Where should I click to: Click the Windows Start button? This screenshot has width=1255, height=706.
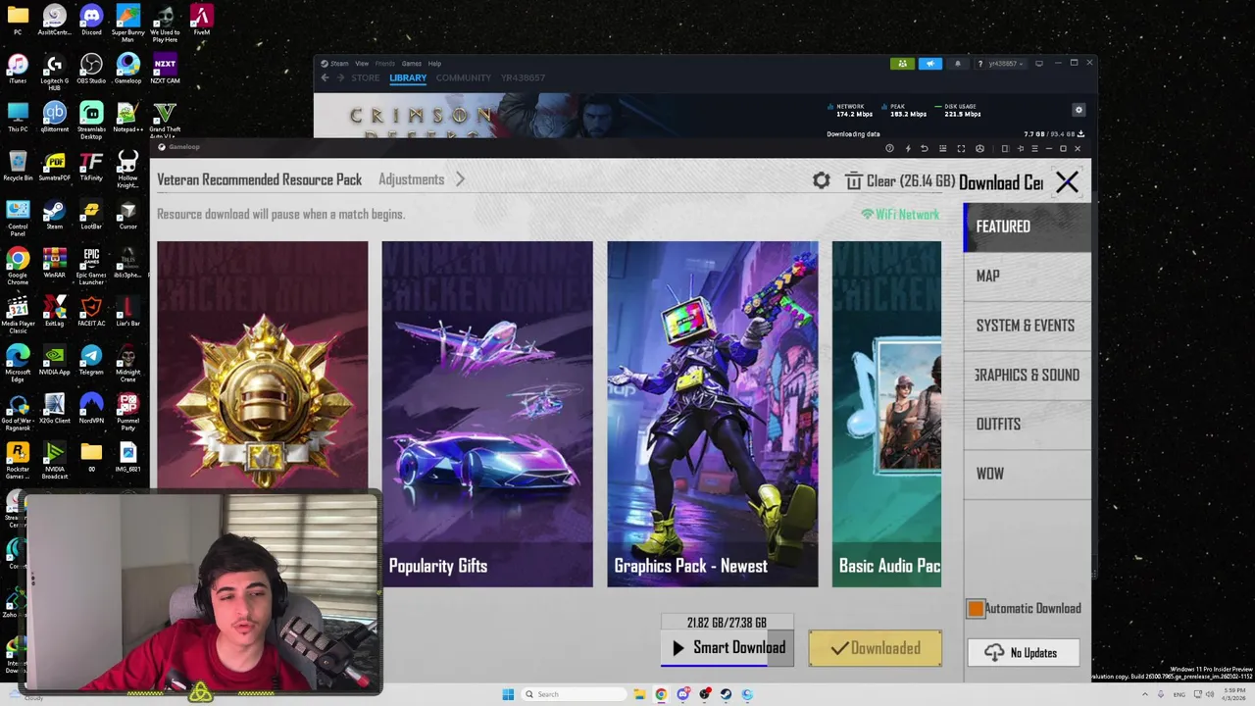pos(508,694)
